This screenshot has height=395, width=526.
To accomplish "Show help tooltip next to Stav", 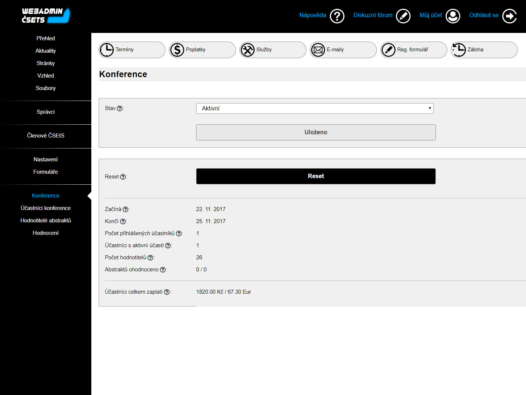I will (119, 109).
